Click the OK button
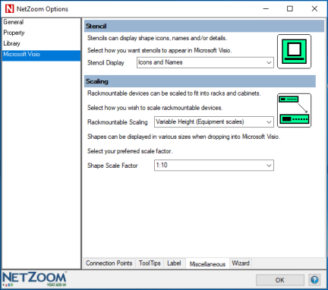Screen dimensions: 328x290 (280, 280)
